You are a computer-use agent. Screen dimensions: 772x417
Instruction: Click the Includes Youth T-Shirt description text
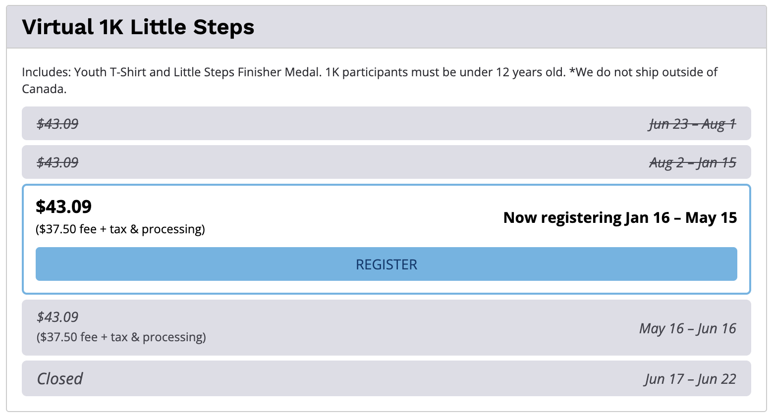pyautogui.click(x=370, y=80)
